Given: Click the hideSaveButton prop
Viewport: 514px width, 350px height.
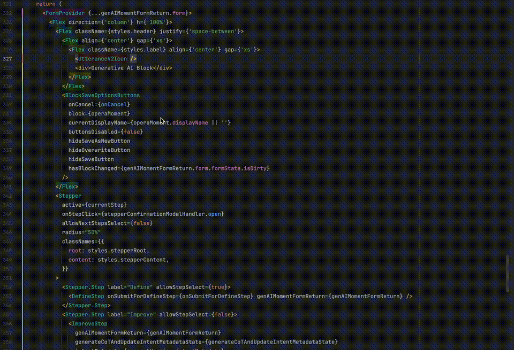Looking at the screenshot, I should 91,159.
